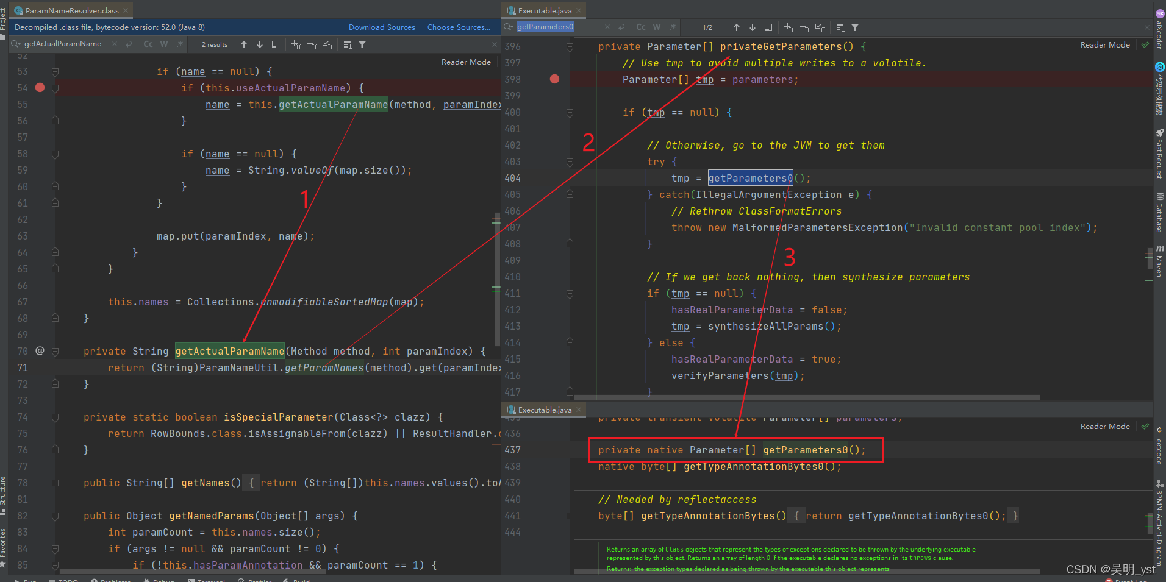
Task: Toggle Words option in Executable.java search
Action: 657,27
